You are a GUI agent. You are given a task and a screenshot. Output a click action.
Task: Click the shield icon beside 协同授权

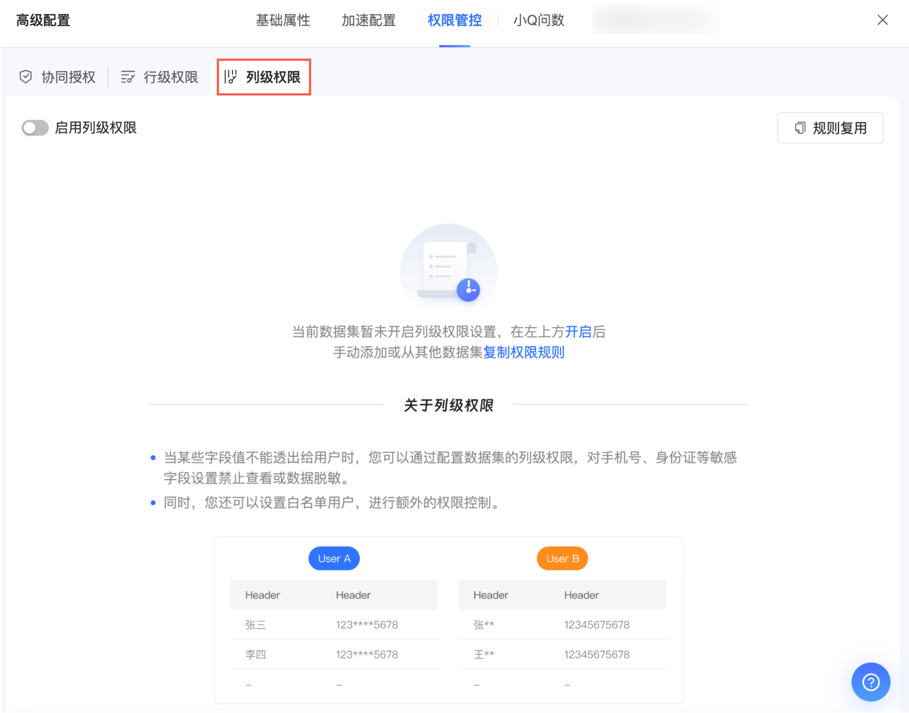(26, 77)
